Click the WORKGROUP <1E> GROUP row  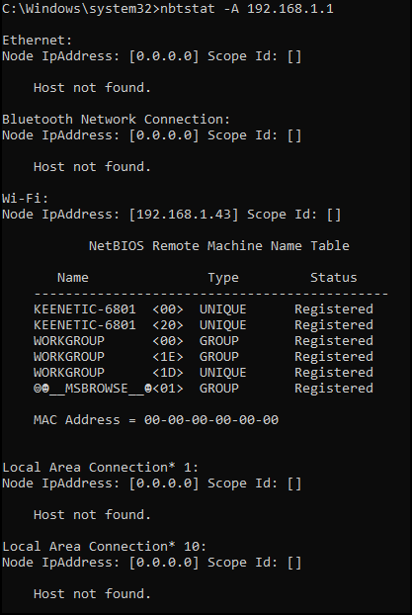(204, 357)
